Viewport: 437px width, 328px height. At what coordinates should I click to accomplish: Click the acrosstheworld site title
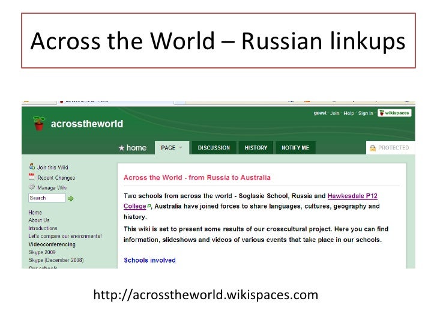[x=86, y=124]
